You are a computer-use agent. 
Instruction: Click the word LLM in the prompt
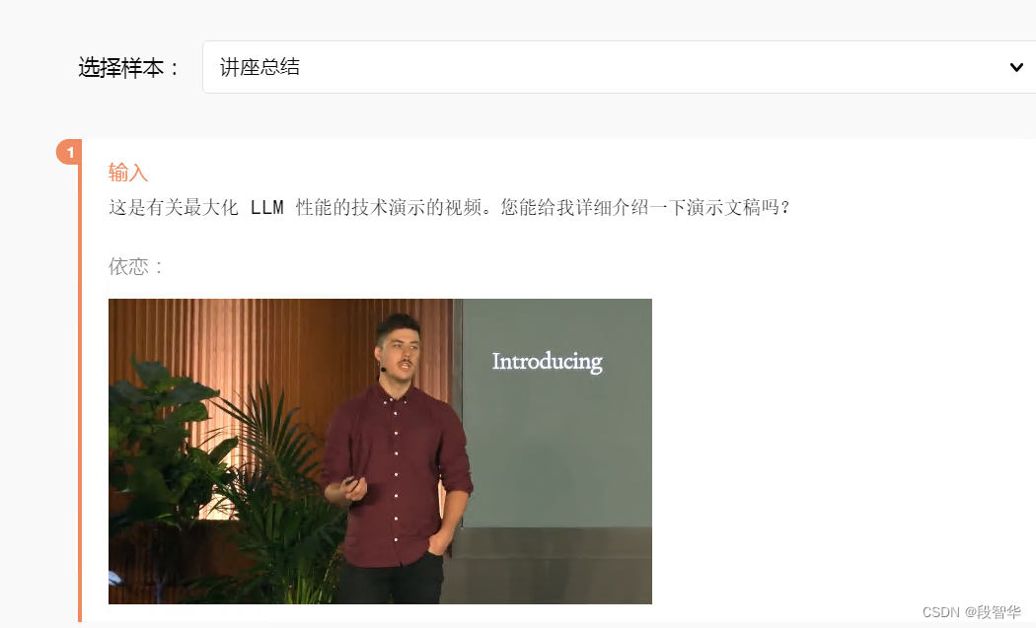[x=267, y=207]
